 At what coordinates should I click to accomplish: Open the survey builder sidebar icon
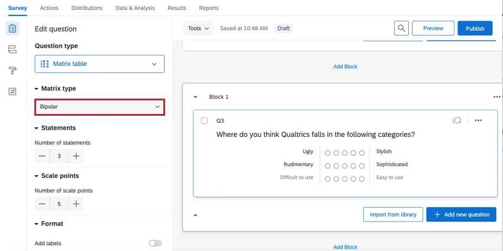click(12, 28)
